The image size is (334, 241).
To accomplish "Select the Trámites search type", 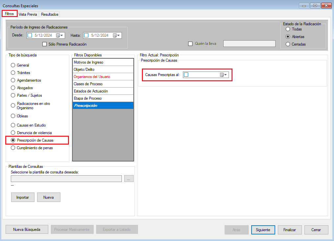I will pos(13,73).
